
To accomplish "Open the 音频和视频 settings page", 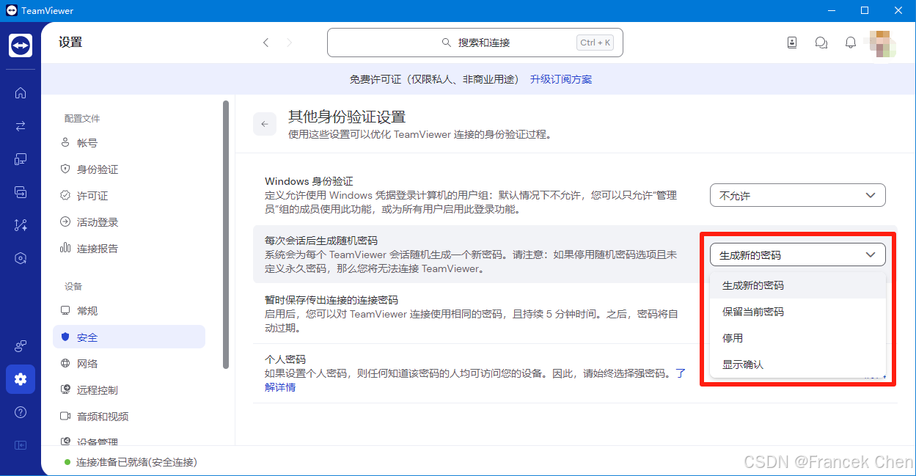I will tap(129, 417).
